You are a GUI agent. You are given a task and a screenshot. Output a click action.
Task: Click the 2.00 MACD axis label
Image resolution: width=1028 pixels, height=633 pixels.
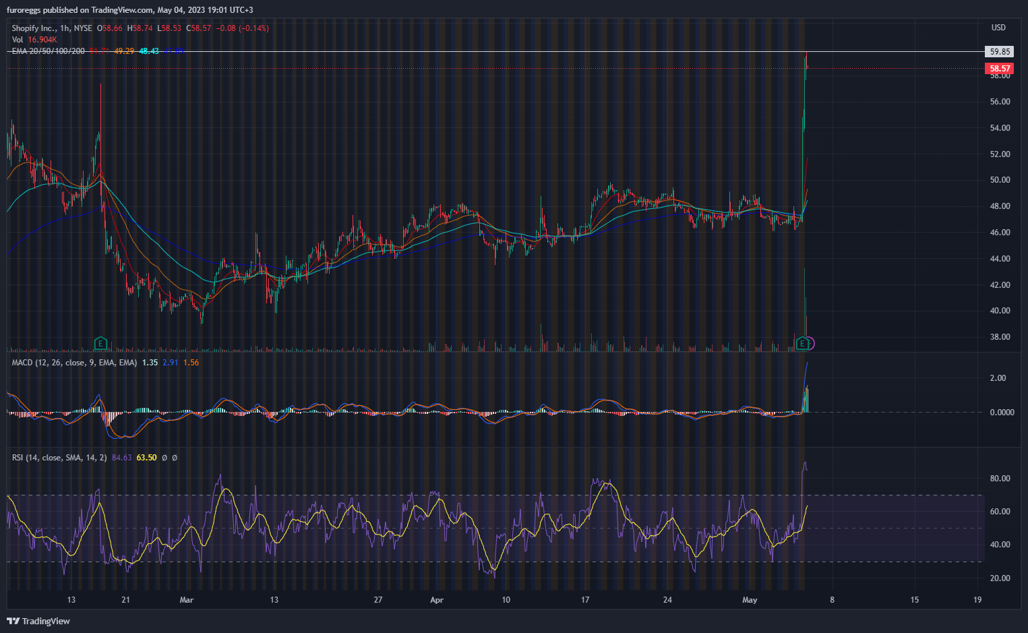coord(998,378)
